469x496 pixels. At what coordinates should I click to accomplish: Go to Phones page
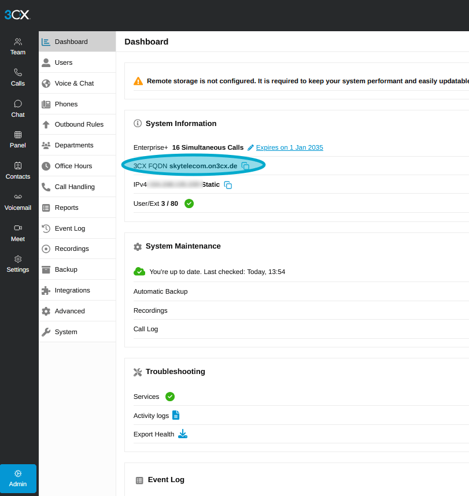77,104
